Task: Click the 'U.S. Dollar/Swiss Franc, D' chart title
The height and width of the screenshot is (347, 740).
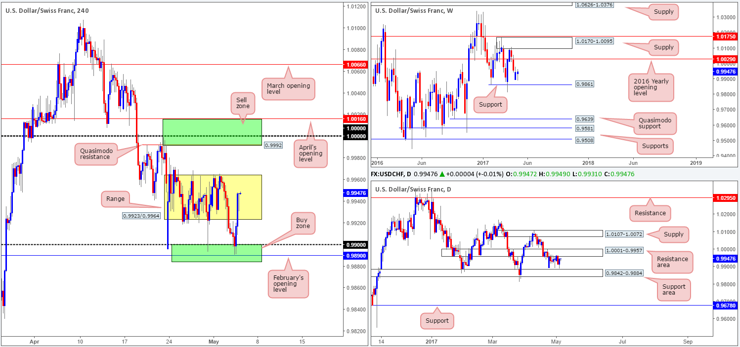Action: pos(413,190)
